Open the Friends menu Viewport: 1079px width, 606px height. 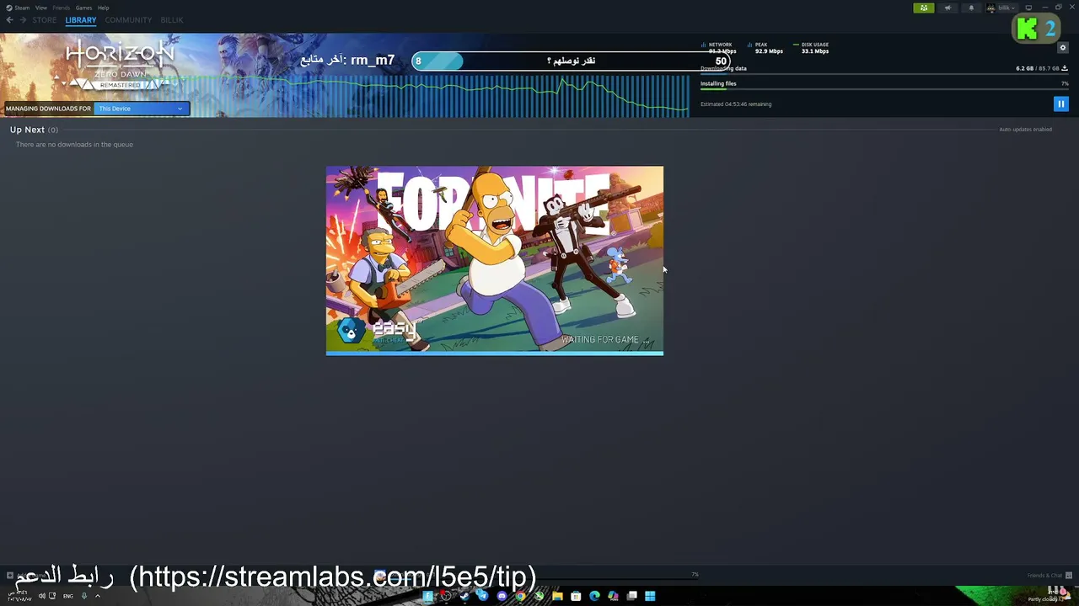click(61, 8)
